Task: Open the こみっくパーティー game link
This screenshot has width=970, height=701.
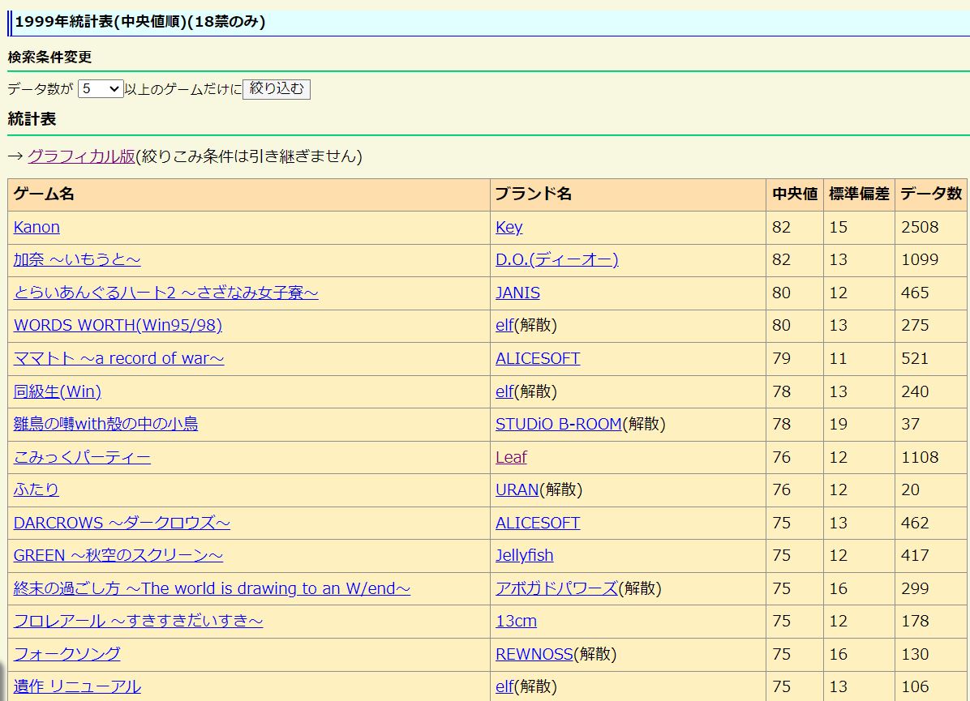Action: click(x=82, y=457)
